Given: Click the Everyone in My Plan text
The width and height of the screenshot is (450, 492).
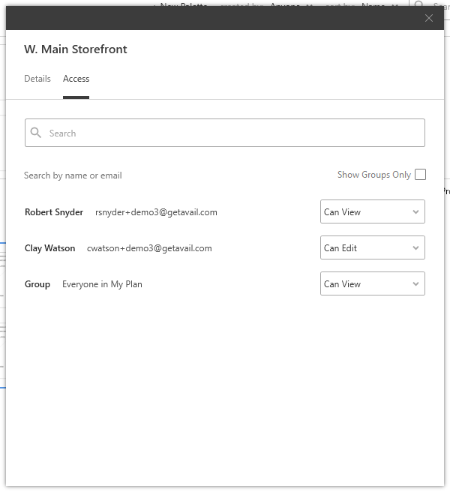Looking at the screenshot, I should (x=102, y=284).
